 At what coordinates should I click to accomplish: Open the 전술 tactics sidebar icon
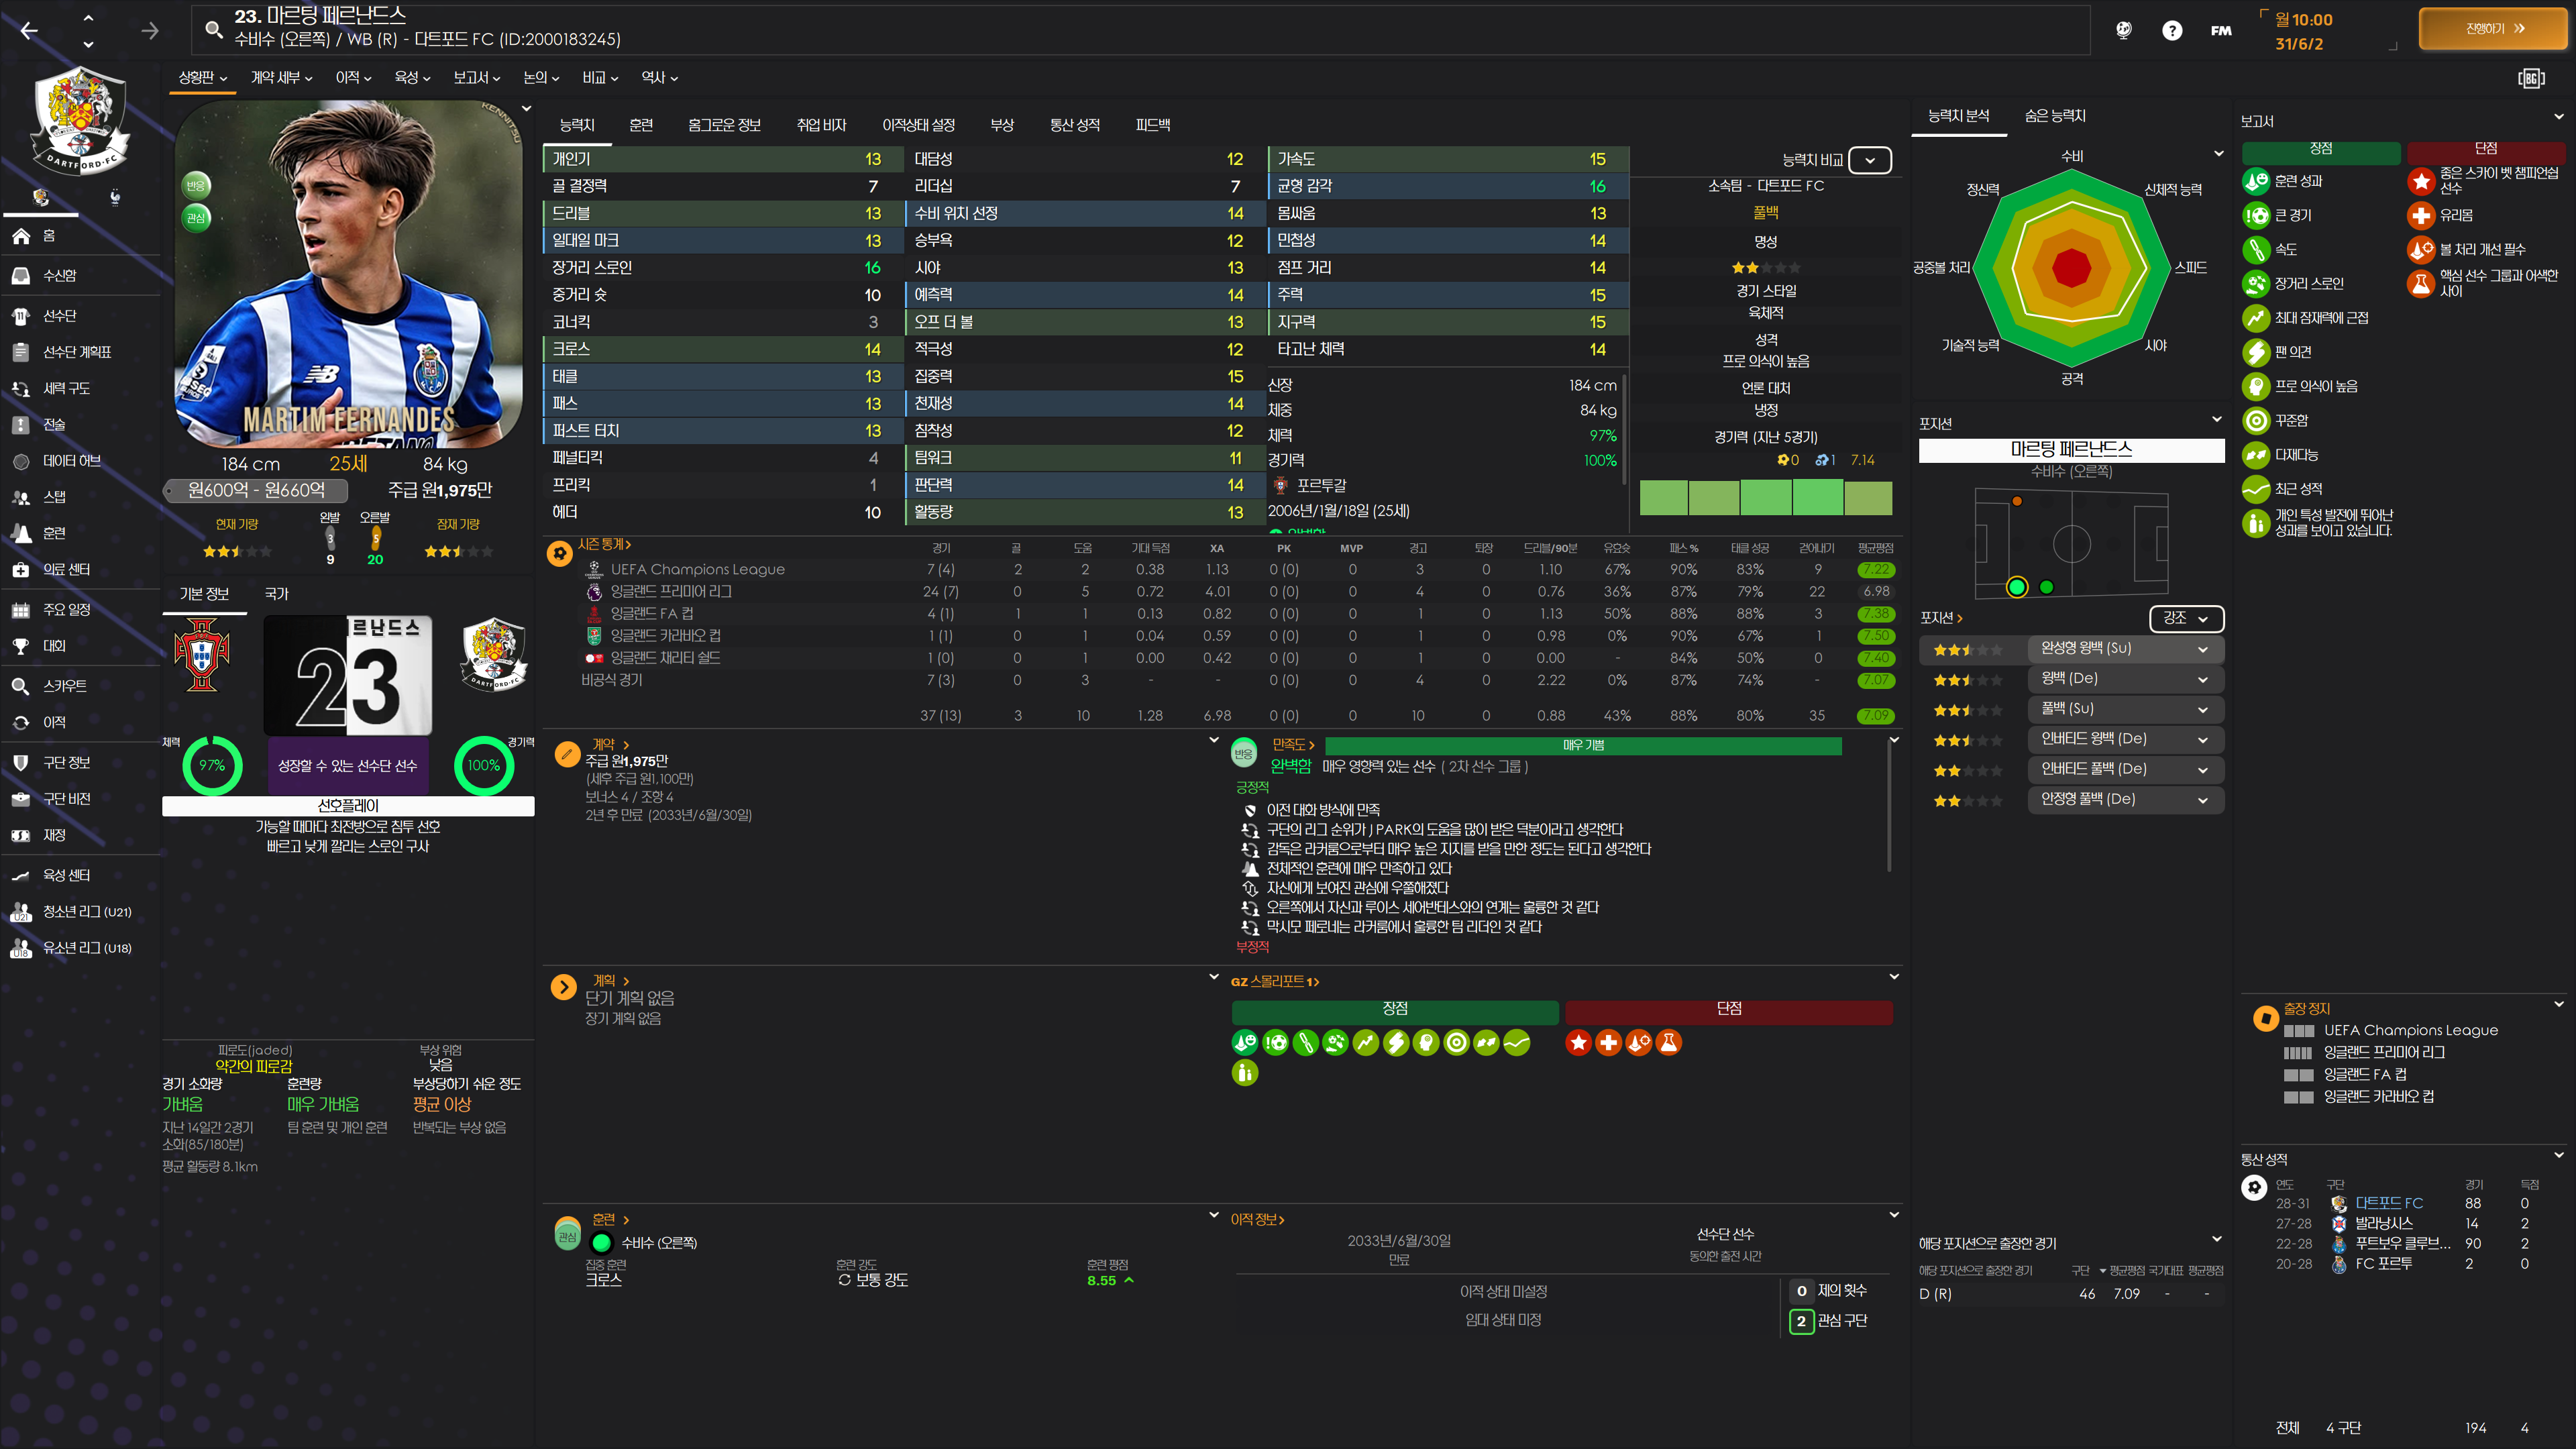point(21,424)
